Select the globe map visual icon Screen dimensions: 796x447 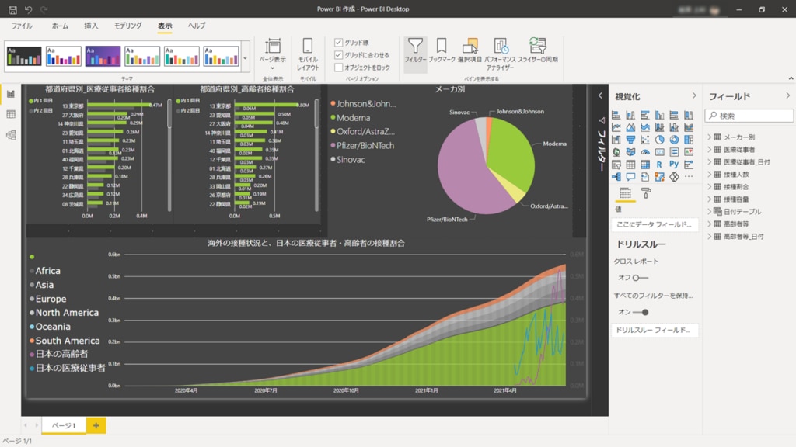coord(616,152)
